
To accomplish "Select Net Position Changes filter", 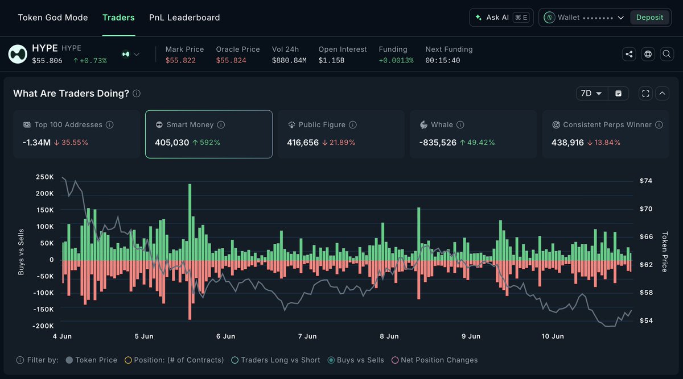I will pos(434,360).
